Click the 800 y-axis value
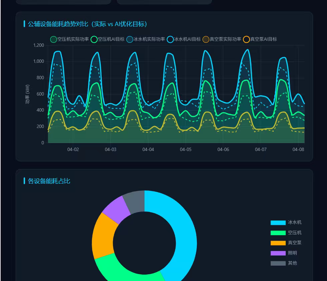The width and height of the screenshot is (327, 281). pos(40,78)
